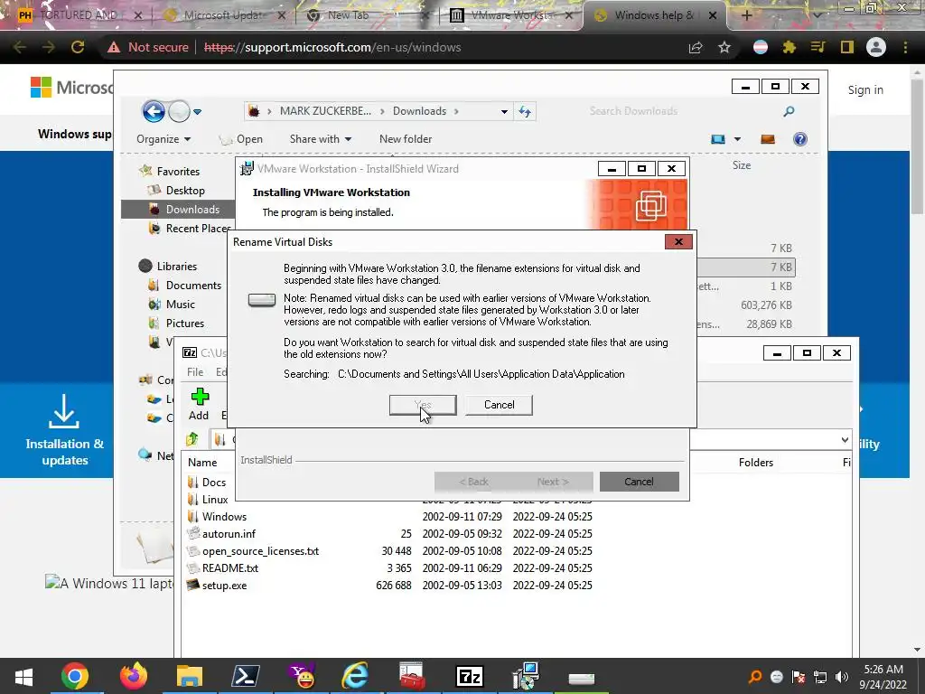Click Cancel in the InstallShield Wizard
Viewport: 925px width, 694px height.
pos(639,482)
